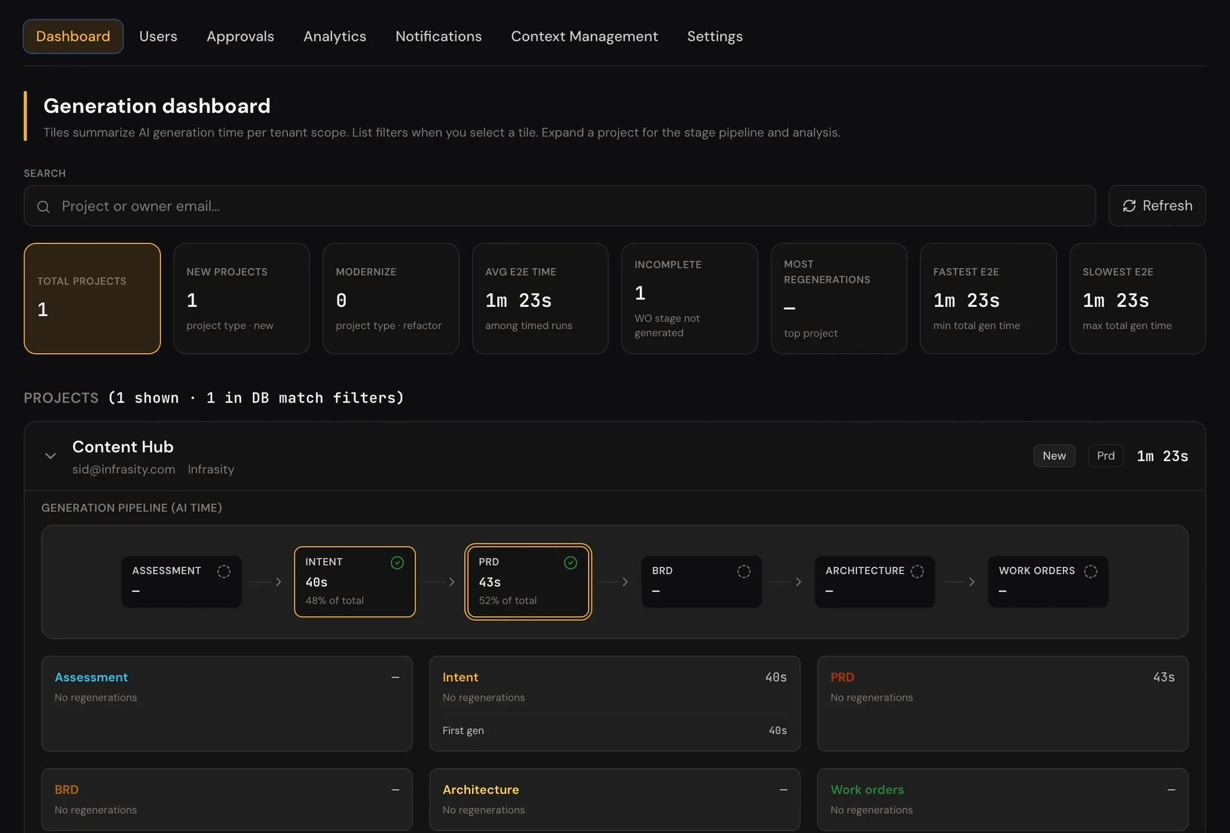
Task: Click PRD stage green checkmark icon
Action: [571, 563]
